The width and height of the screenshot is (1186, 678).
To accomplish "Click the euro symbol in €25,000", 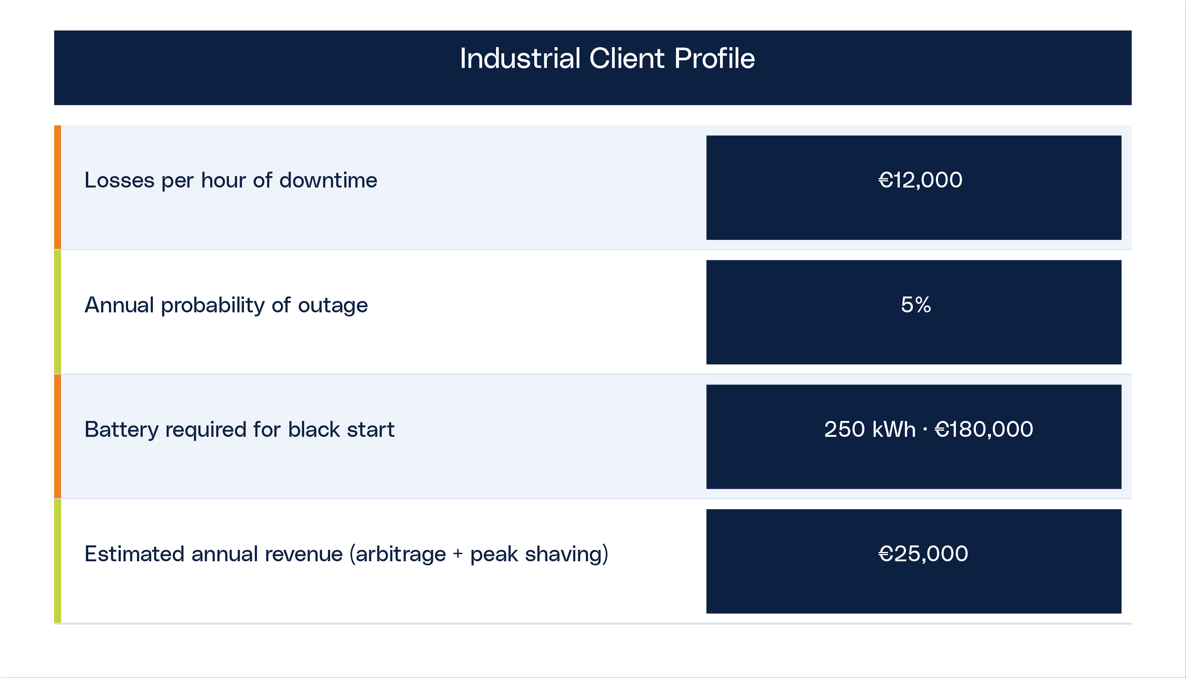I will (x=885, y=554).
